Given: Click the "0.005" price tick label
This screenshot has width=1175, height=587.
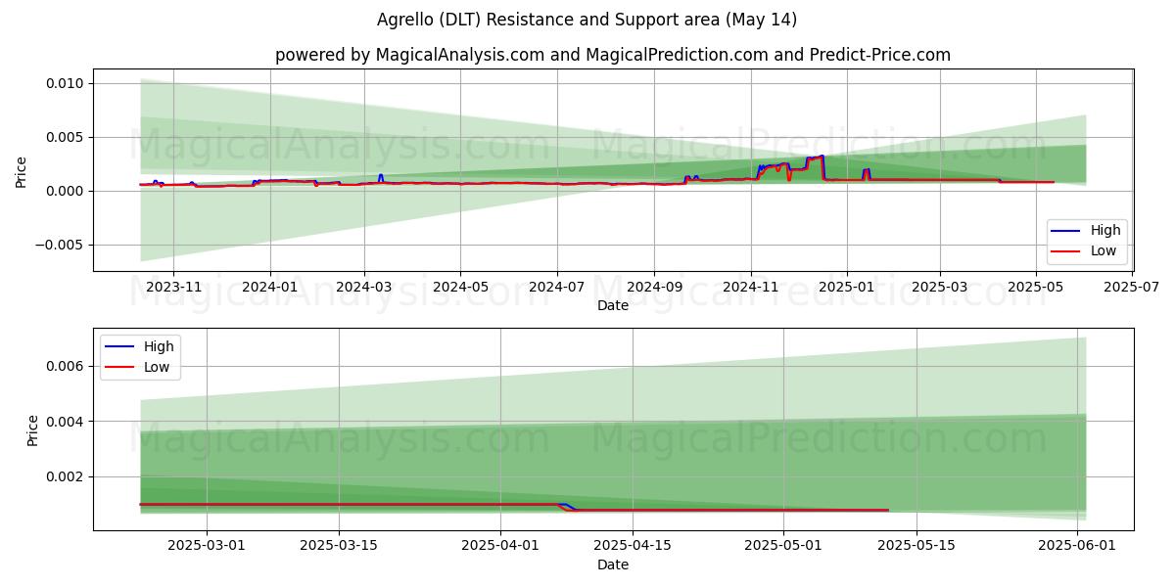Looking at the screenshot, I should tap(67, 137).
